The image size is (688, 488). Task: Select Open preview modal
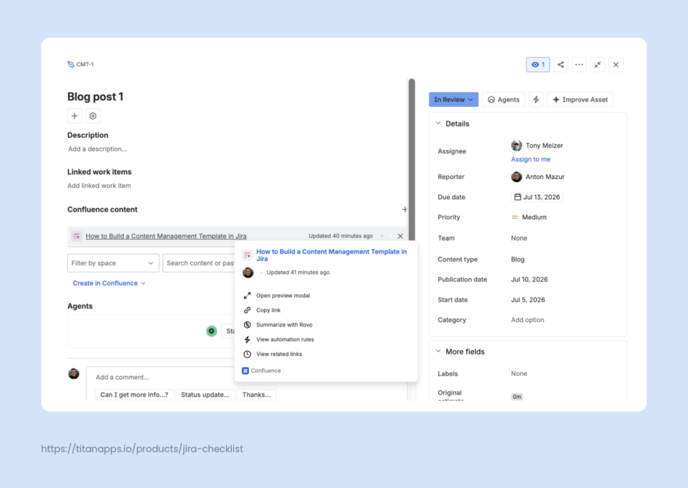click(283, 295)
